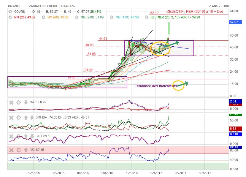
Task: Click the 24.49 level label
Action: (x=88, y=70)
